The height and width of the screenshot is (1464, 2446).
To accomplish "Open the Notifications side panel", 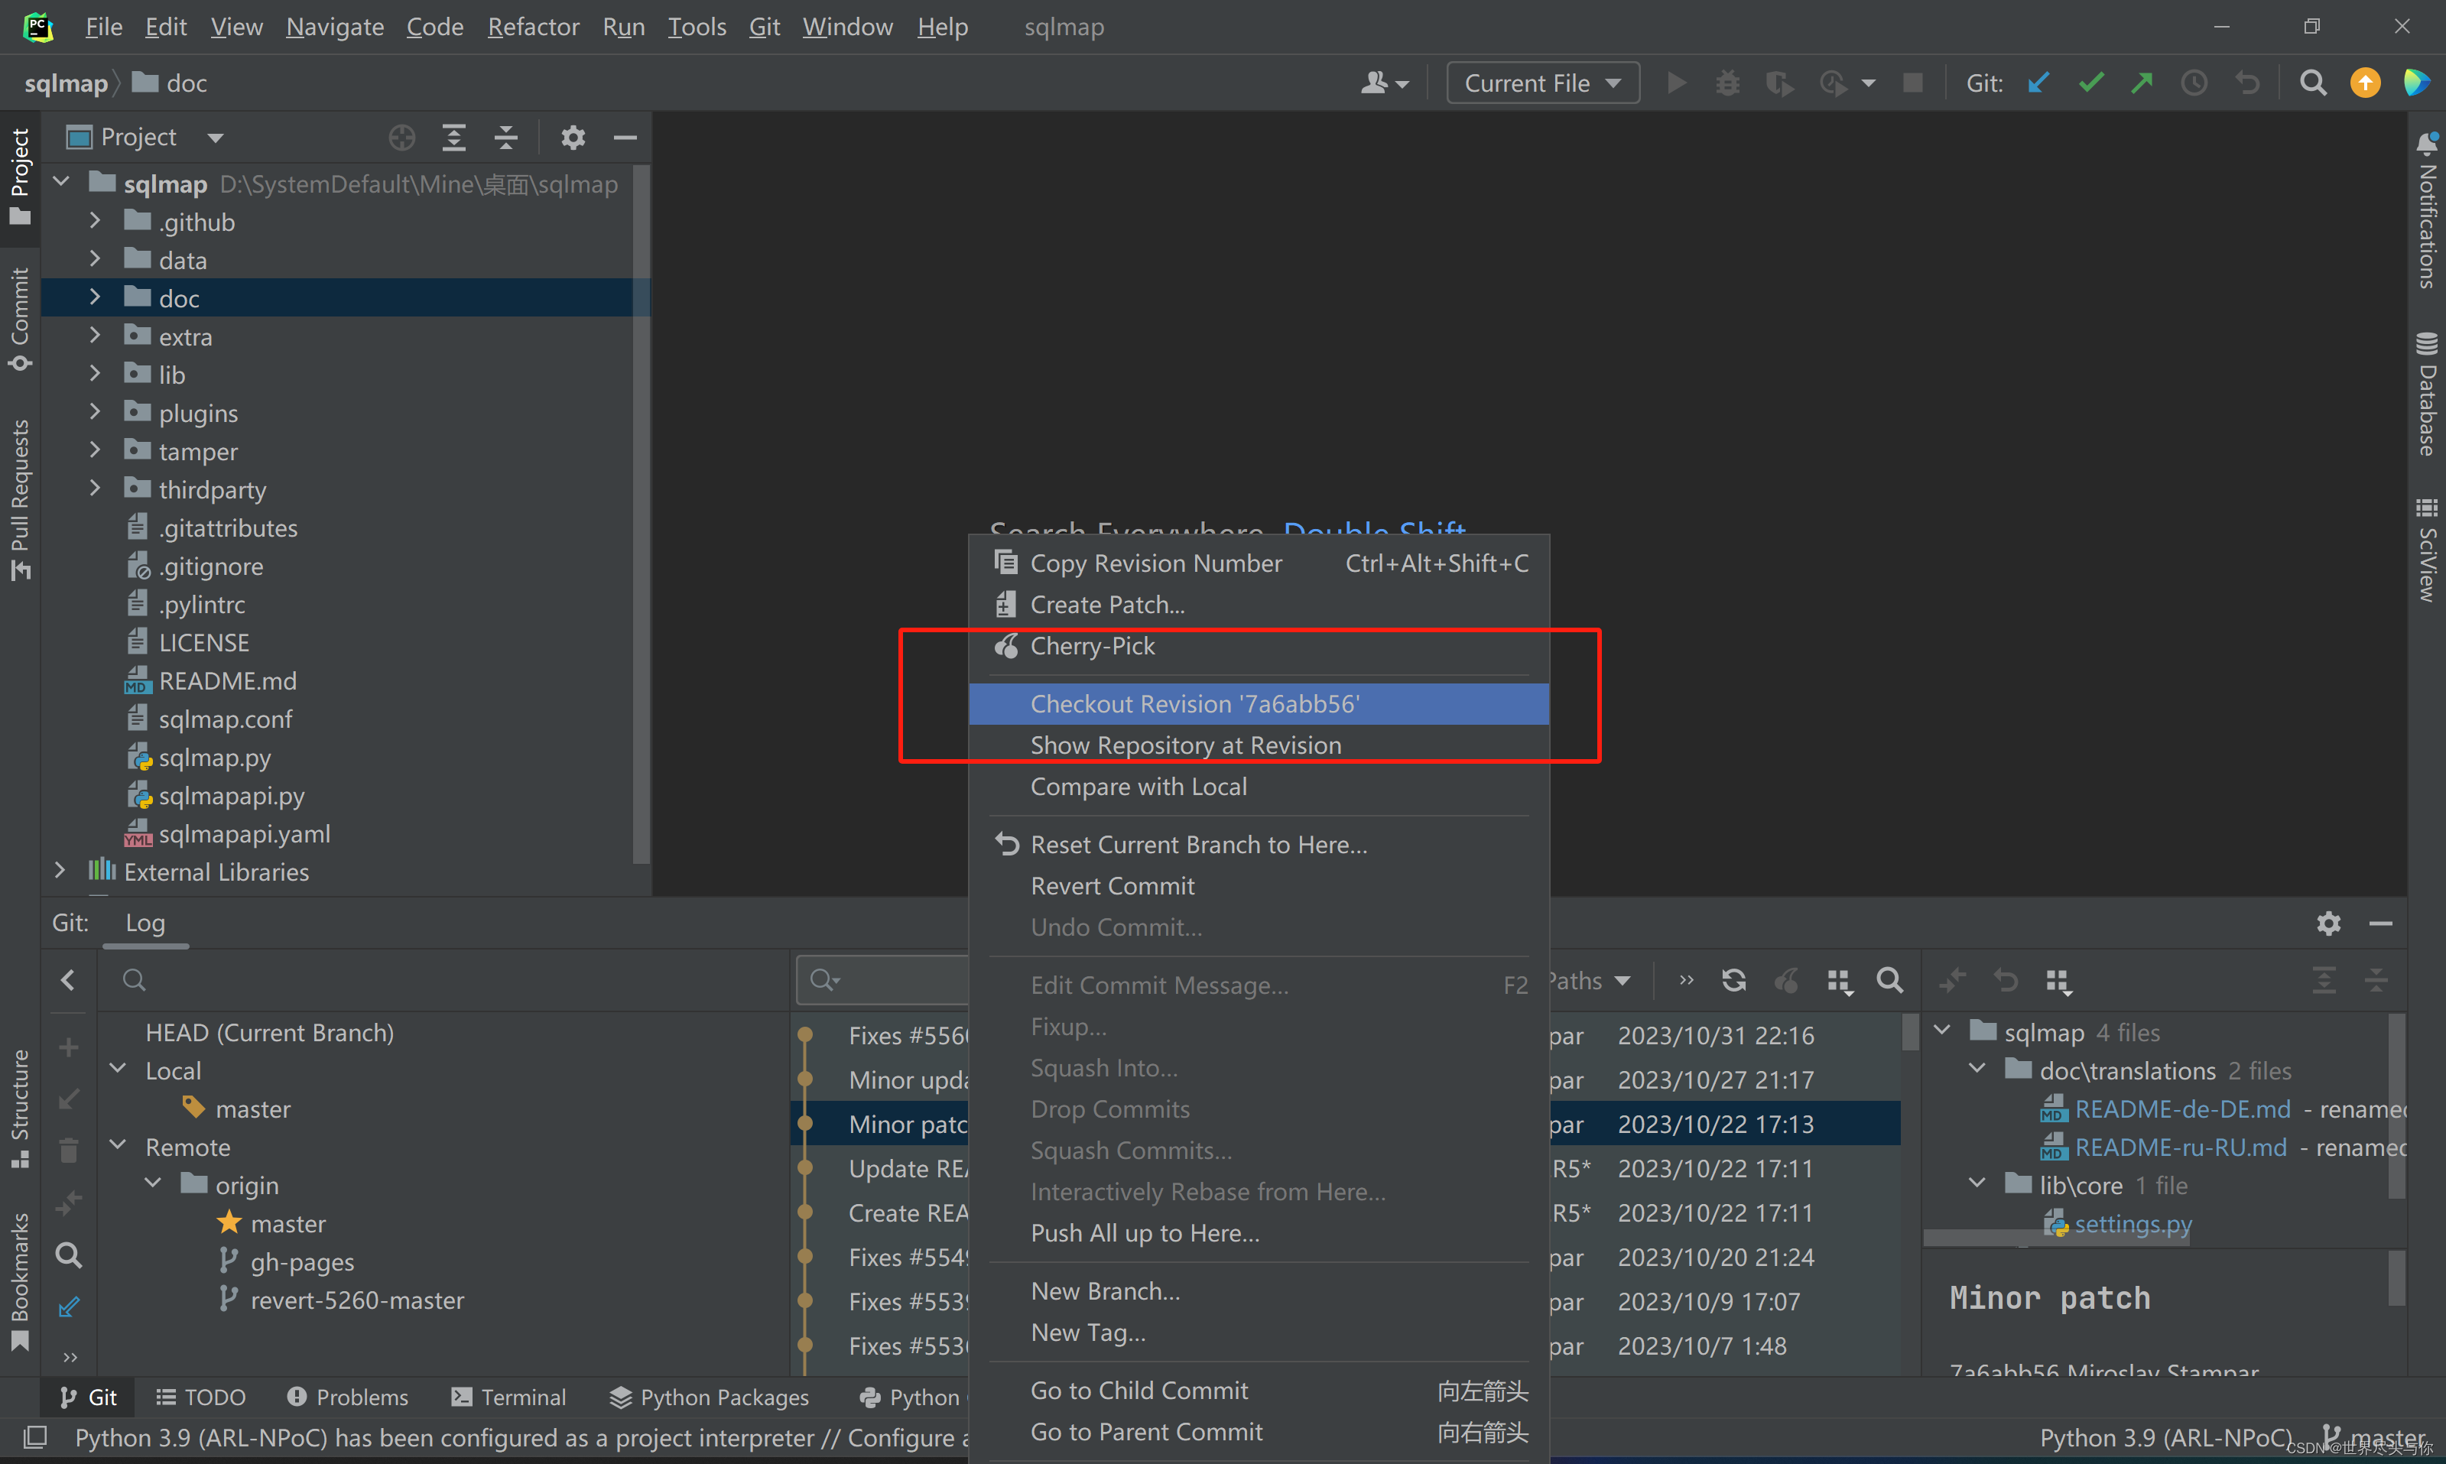I will 2427,210.
